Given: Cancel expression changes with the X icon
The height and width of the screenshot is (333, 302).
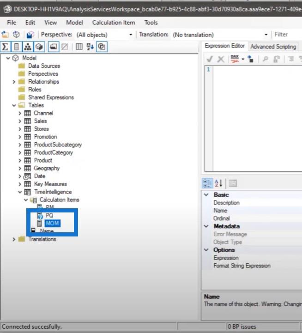Looking at the screenshot, I should pos(221,59).
